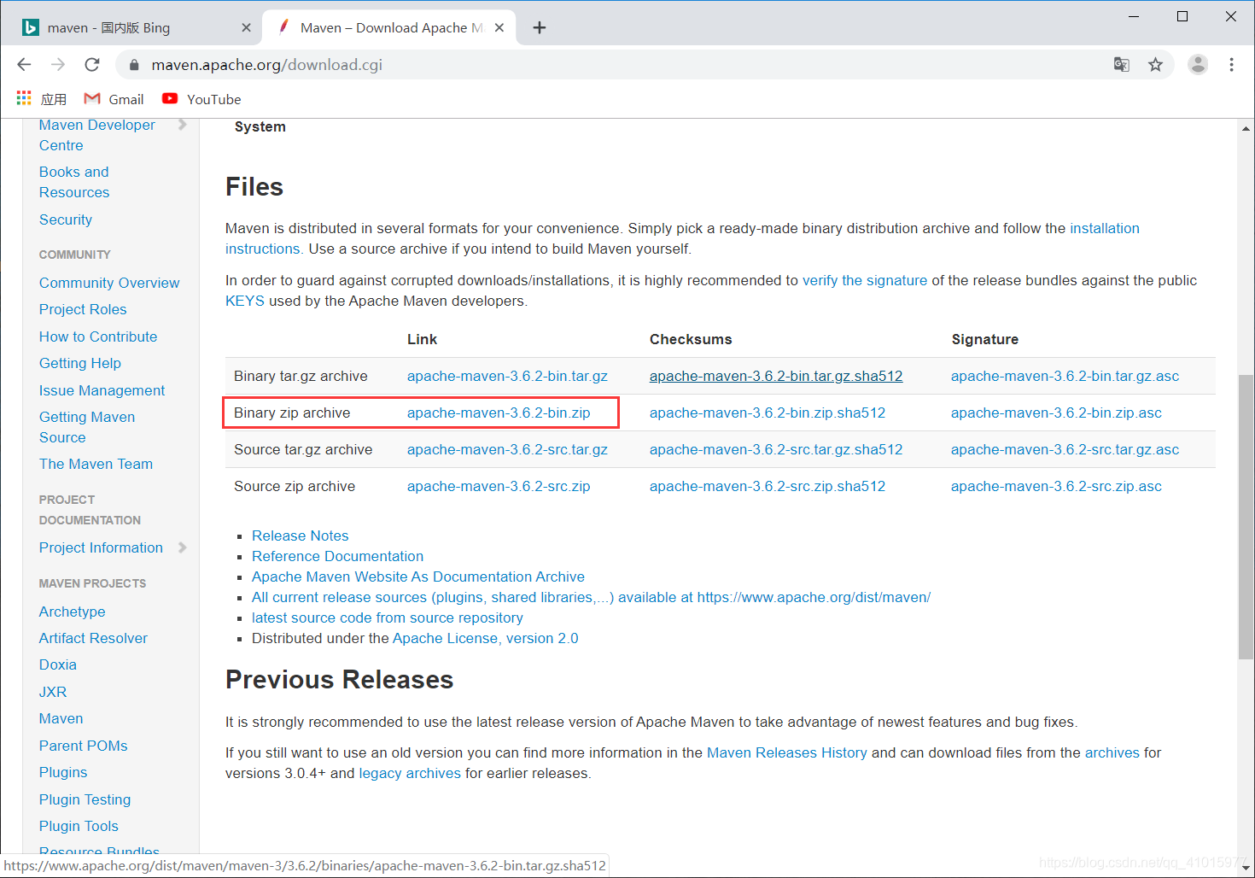Screen dimensions: 1255x878
Task: Open a new browser tab
Action: tap(539, 27)
